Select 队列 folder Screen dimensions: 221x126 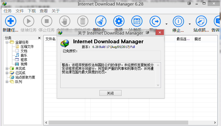(x=19, y=82)
